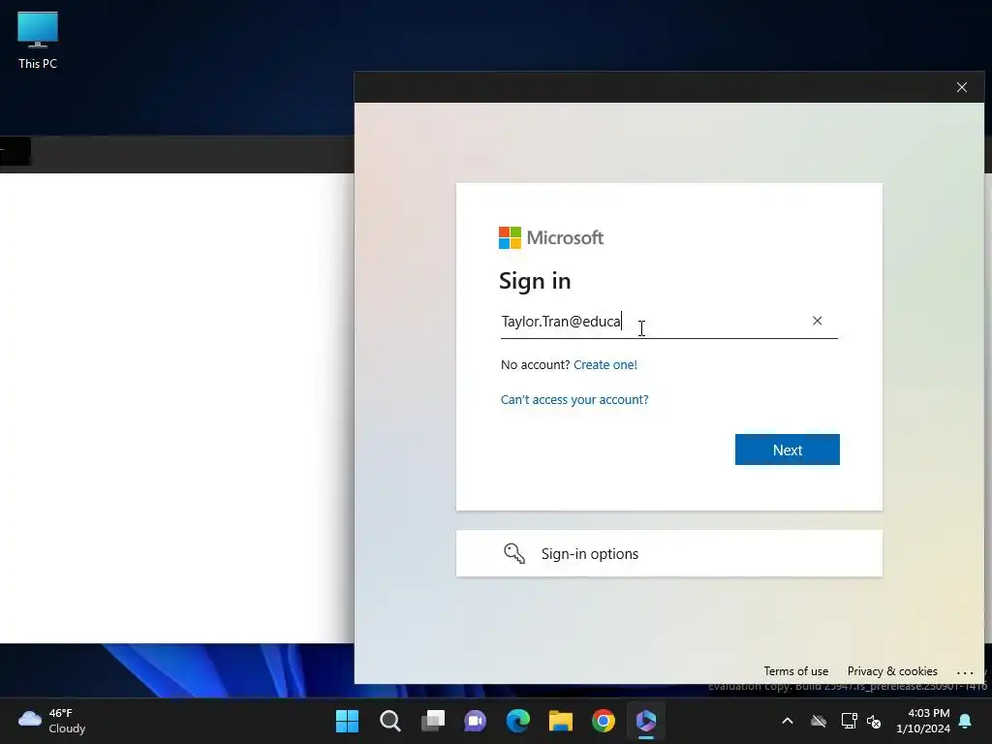Open the clock showing 4:03 PM
This screenshot has height=744, width=992.
pos(923,721)
